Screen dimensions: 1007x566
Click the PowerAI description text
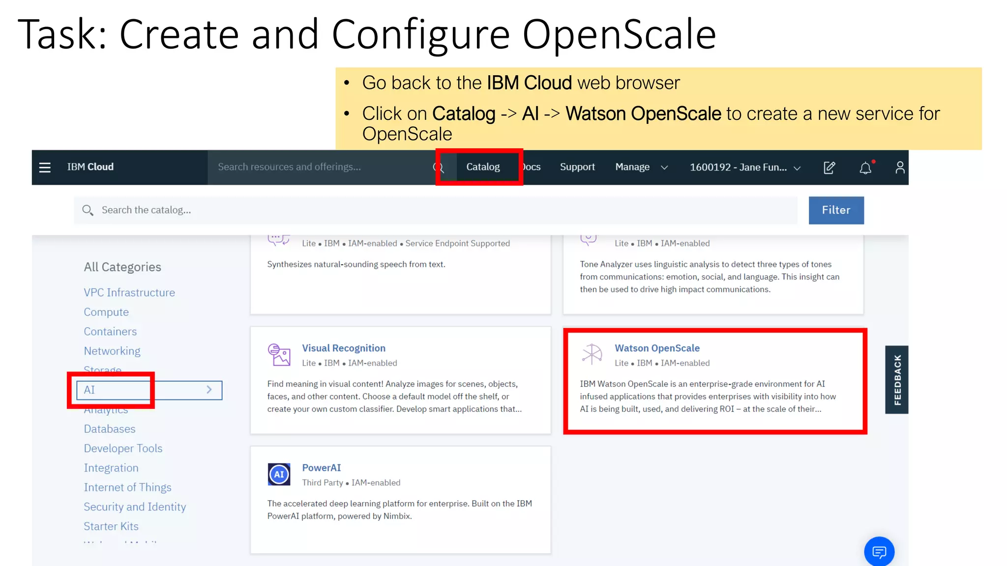[400, 510]
